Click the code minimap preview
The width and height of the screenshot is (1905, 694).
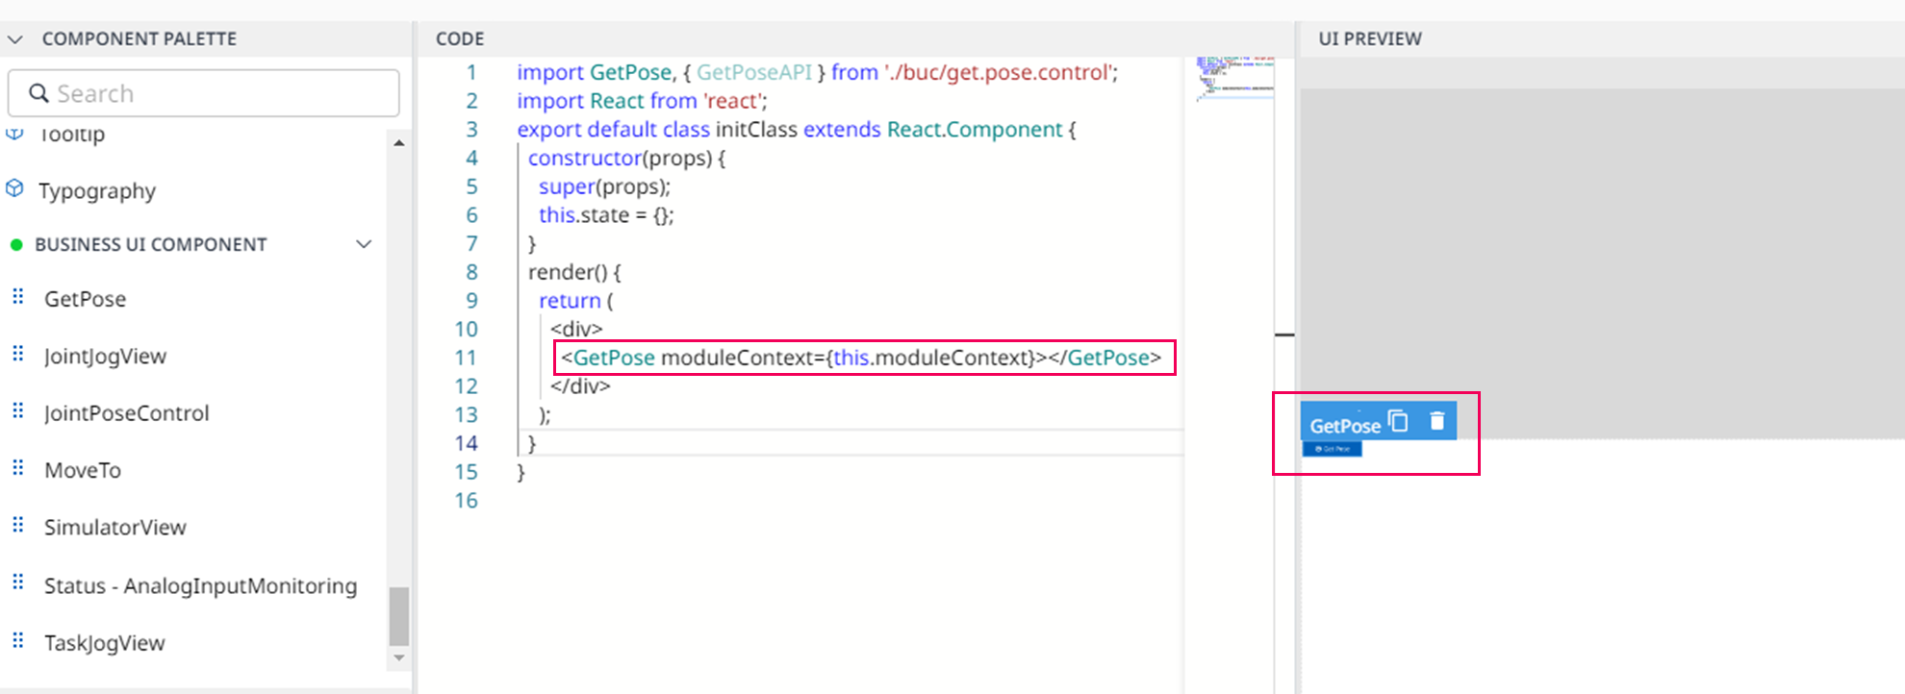pos(1235,79)
